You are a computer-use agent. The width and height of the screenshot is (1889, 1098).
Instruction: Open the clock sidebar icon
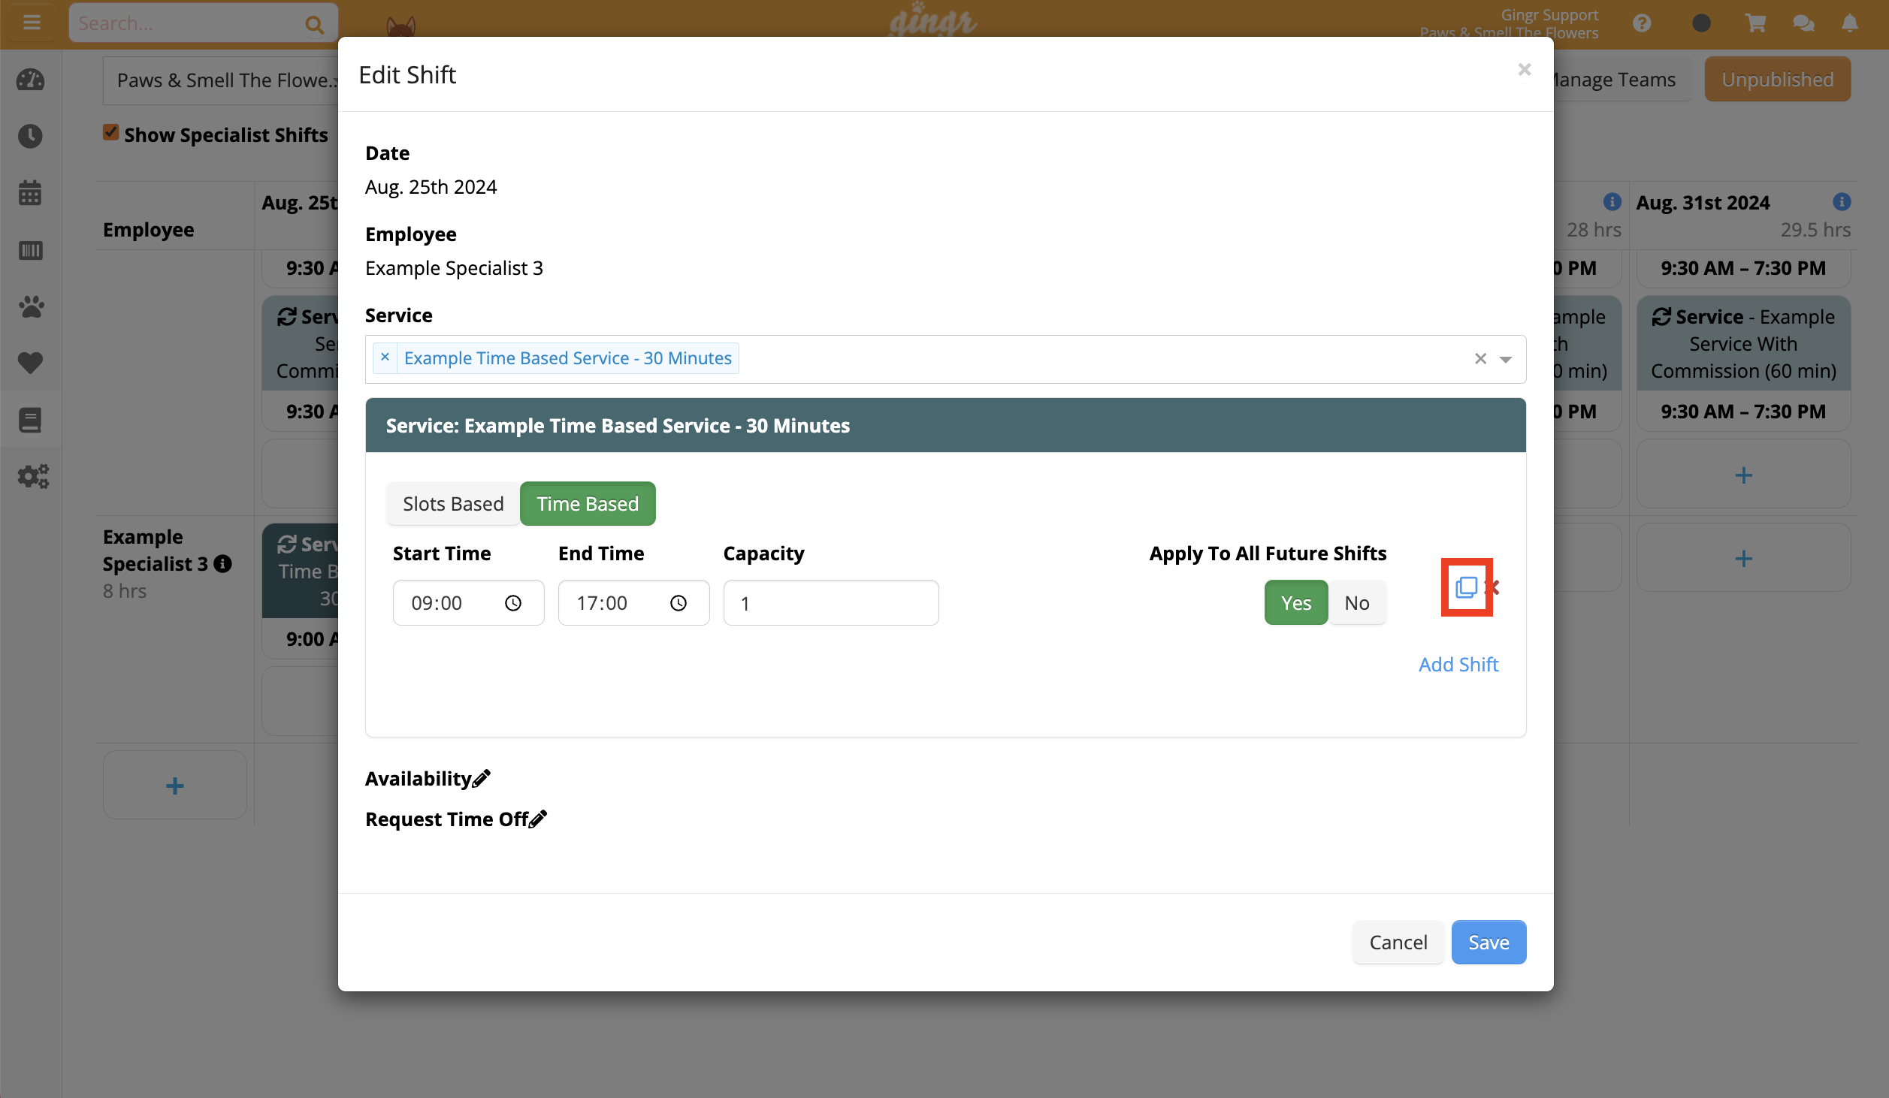[x=30, y=137]
